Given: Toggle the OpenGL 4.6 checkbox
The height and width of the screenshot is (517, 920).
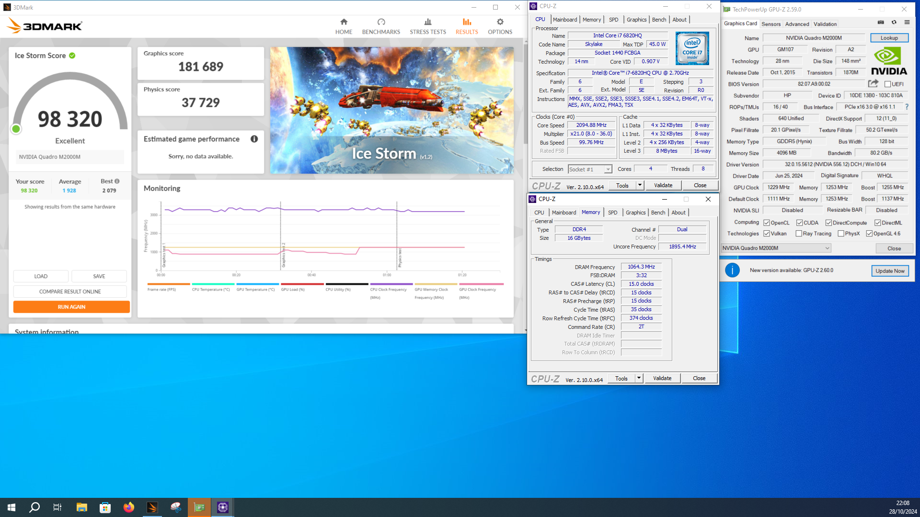Looking at the screenshot, I should click(869, 234).
